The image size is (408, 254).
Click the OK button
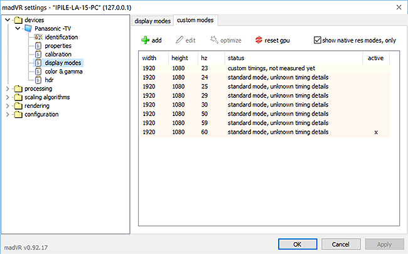[x=298, y=245]
